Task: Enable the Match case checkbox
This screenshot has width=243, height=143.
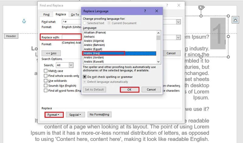Action: click(46, 71)
